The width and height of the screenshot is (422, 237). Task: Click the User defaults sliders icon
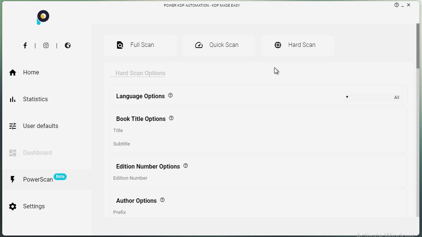pos(13,126)
